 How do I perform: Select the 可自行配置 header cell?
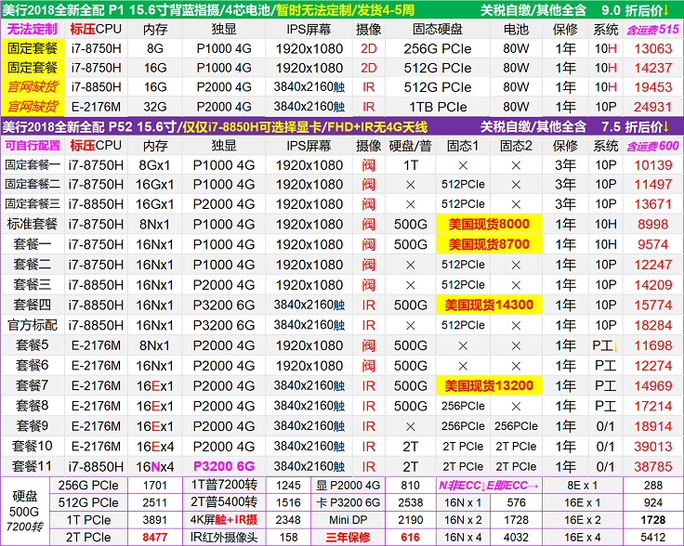click(x=32, y=146)
